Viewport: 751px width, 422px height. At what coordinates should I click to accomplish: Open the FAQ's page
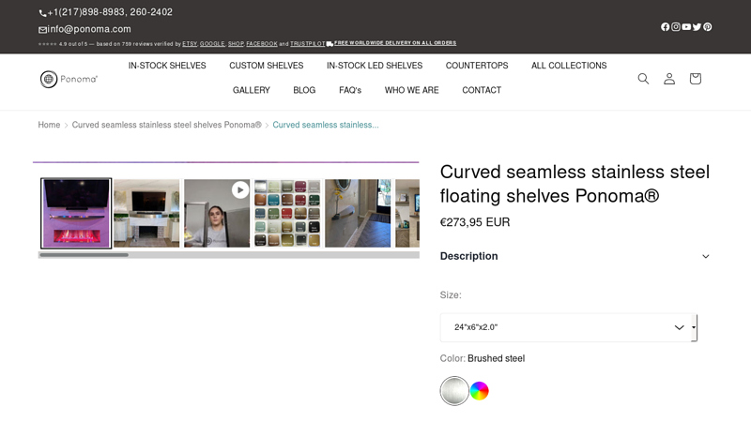(350, 90)
